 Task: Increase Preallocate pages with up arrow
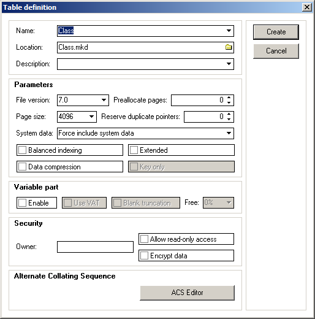click(x=229, y=98)
